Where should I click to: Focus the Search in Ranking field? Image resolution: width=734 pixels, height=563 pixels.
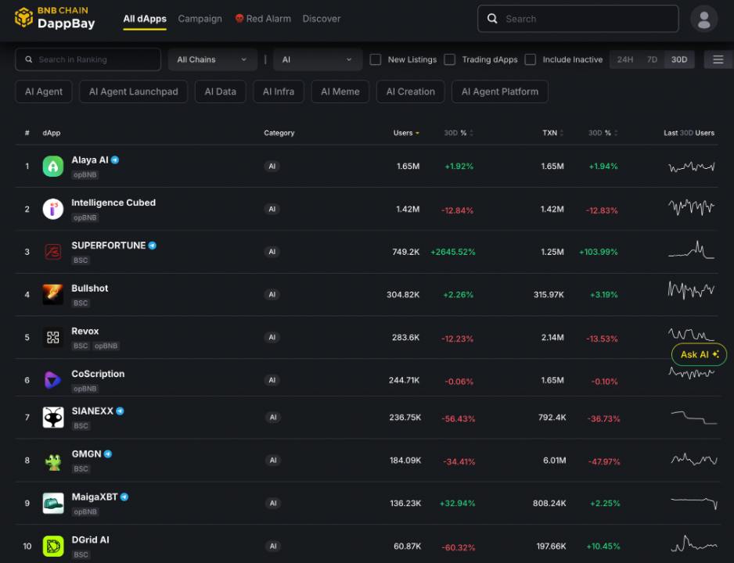(88, 59)
